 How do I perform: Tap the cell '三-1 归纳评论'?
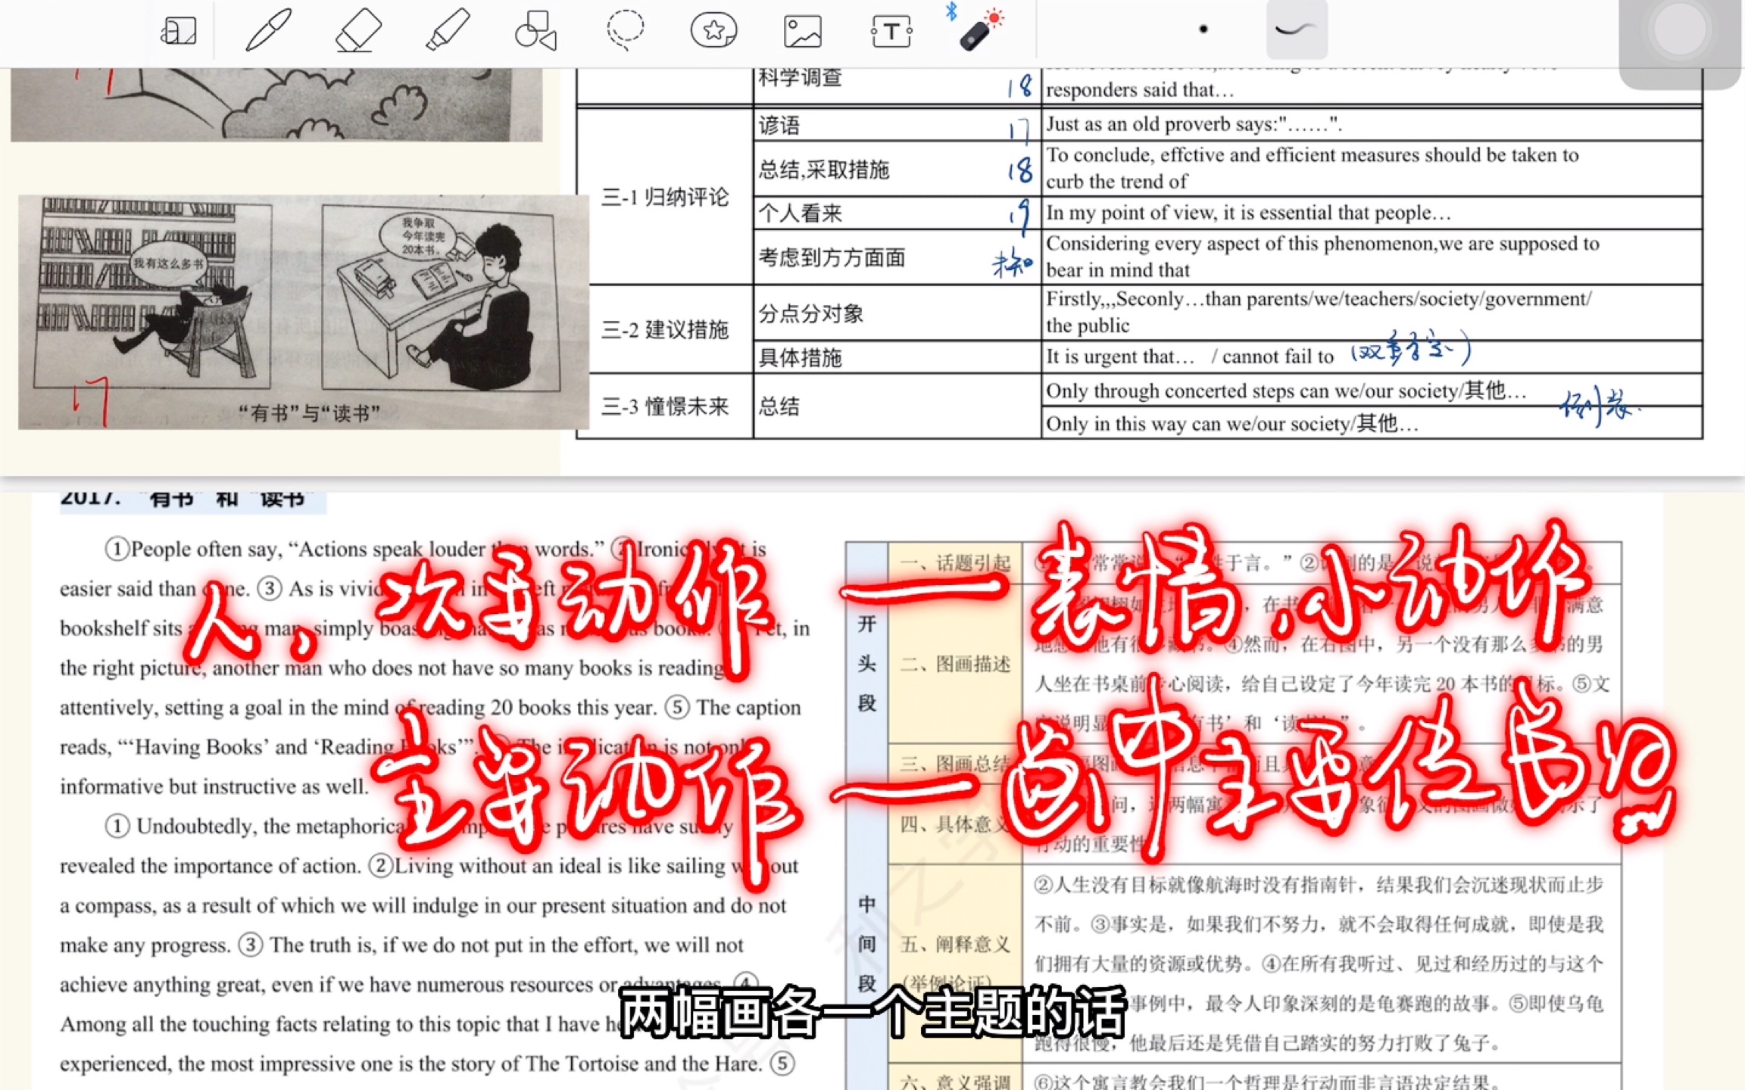pyautogui.click(x=665, y=198)
